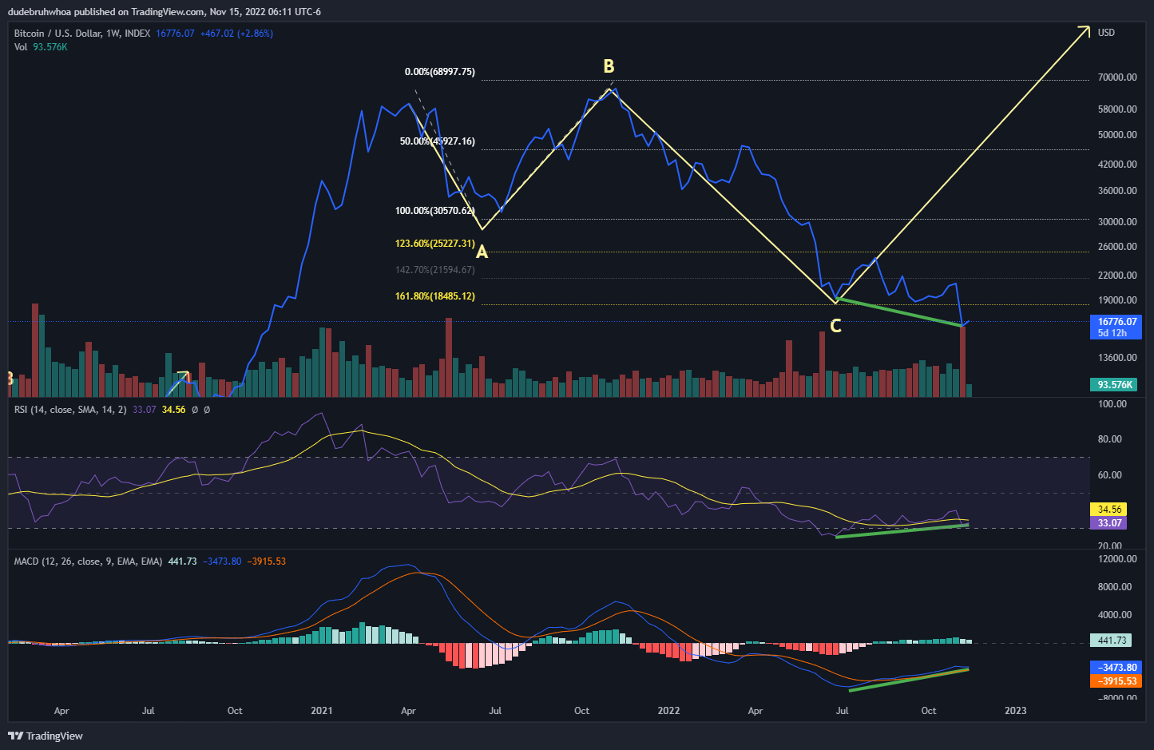Click the USD currency label on price axis

coord(1106,33)
